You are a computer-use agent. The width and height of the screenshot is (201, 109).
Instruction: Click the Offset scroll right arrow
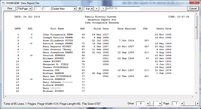point(160,104)
